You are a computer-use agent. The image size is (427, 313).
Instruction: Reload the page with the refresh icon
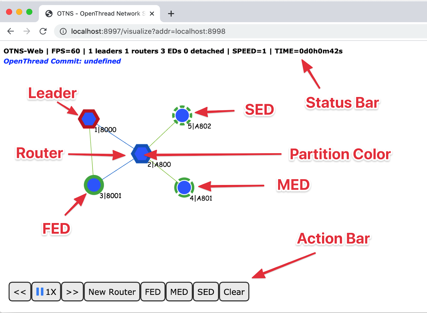click(43, 31)
